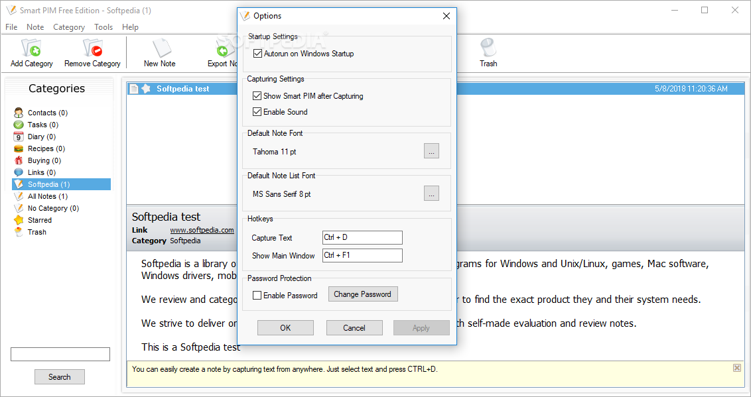Create a New Note from toolbar
751x397 pixels.
tap(159, 53)
